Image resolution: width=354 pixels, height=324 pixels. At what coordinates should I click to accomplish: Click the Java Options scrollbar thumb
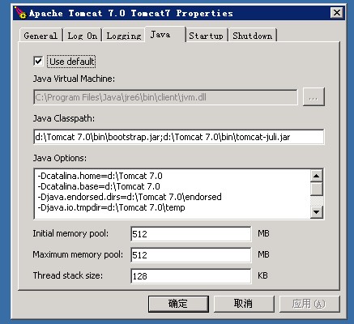317,189
